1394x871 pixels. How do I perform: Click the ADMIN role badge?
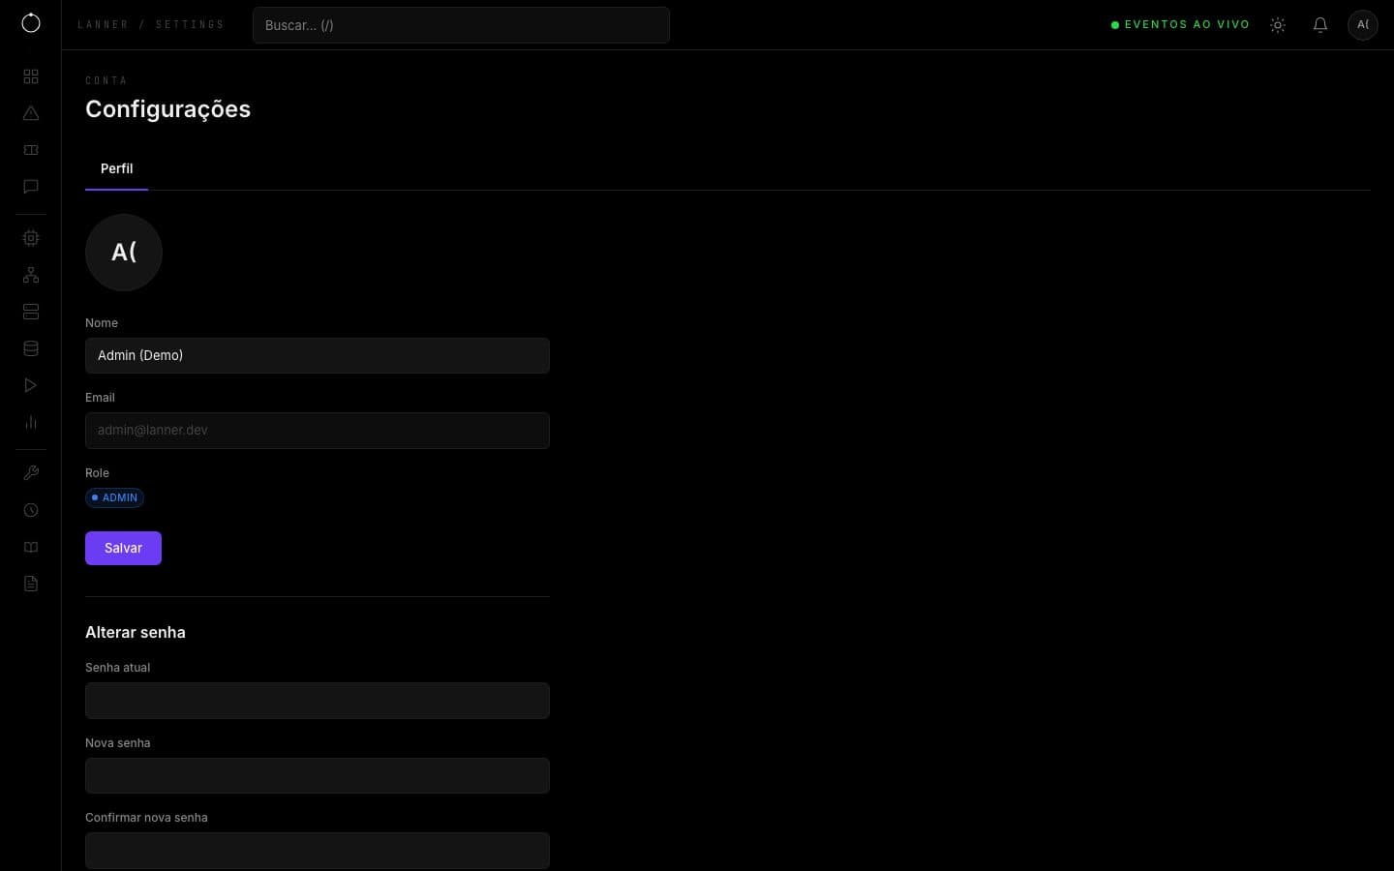pos(114,497)
